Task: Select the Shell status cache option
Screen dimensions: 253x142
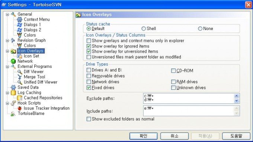Action: tap(144, 29)
